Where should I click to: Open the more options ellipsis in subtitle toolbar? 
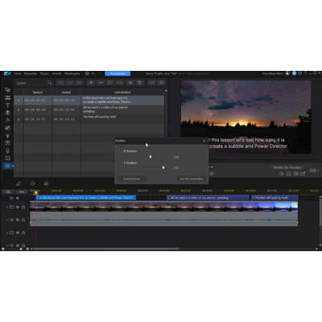(x=151, y=83)
